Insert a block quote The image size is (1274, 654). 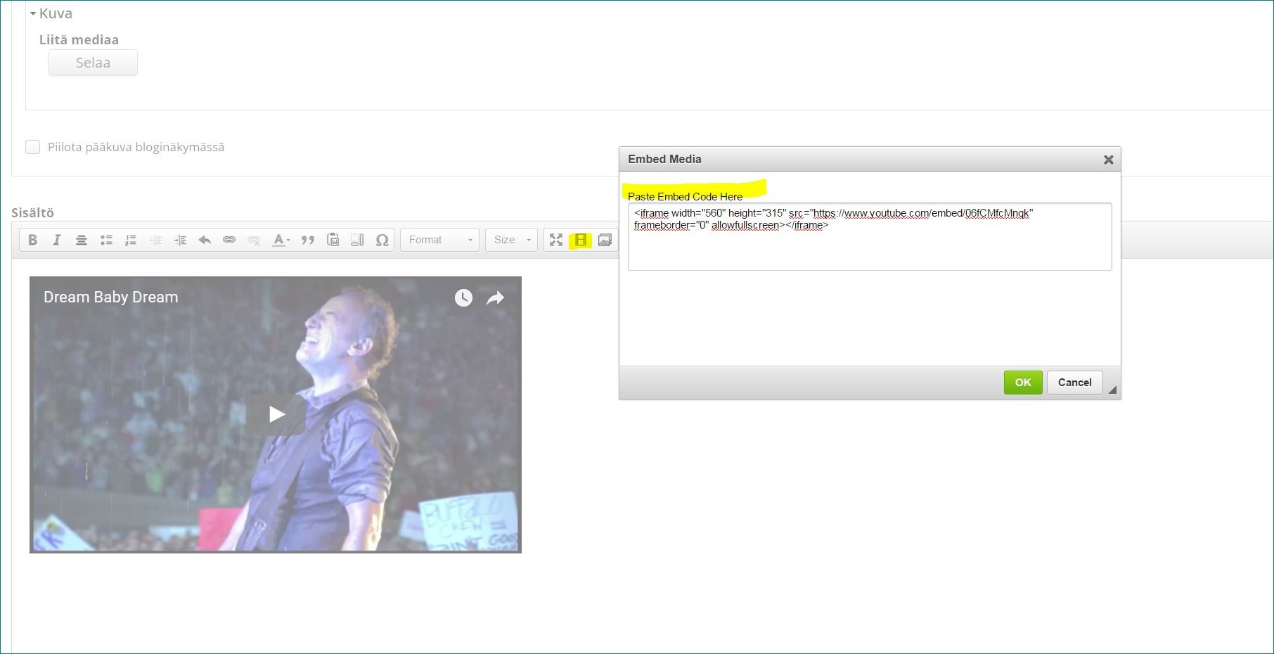[x=307, y=240]
